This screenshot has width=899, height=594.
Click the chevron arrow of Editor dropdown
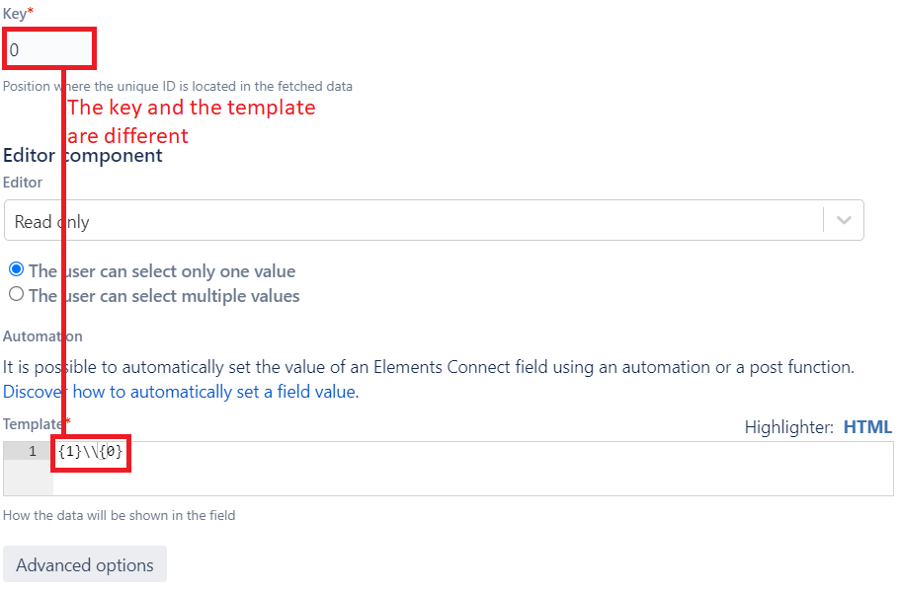pos(844,221)
